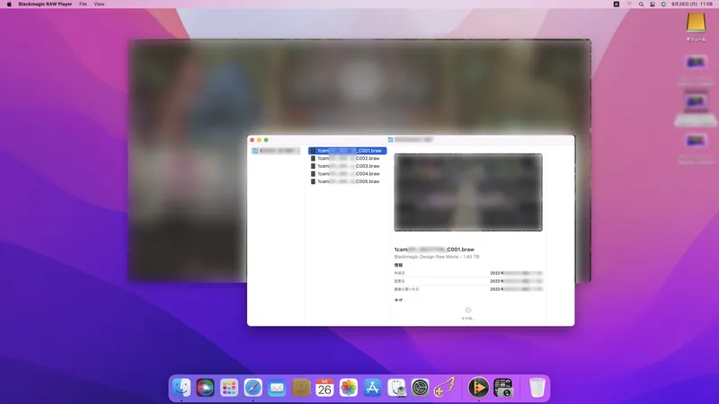Switch to Blackmagic RAW Player in Dock
The image size is (719, 404).
[478, 388]
